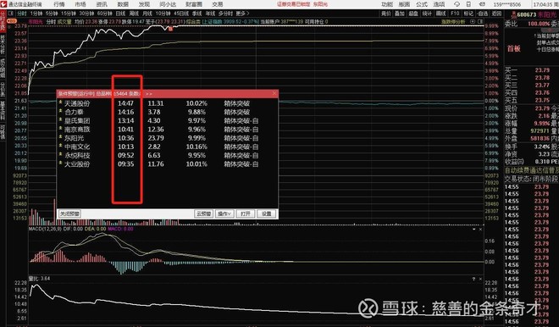Click the 通达信 app logo icon
Screen dimensions: 559x327
pos(4,4)
